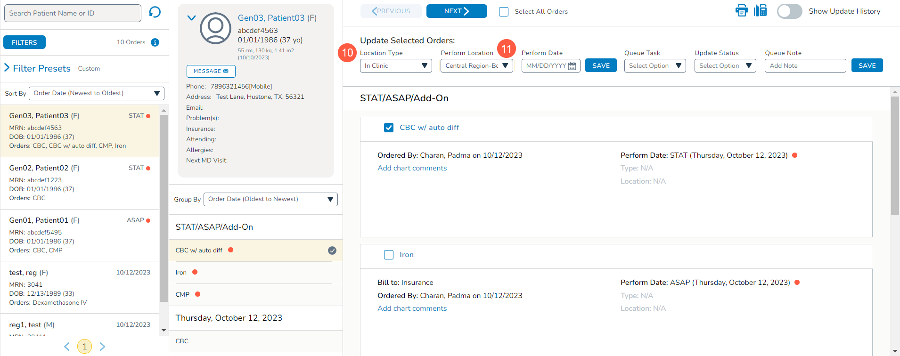The height and width of the screenshot is (356, 900).
Task: Go to previous page of patient list
Action: (x=67, y=347)
